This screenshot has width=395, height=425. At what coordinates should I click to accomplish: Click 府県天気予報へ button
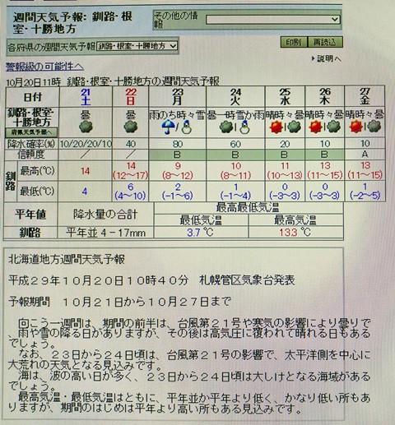click(x=31, y=132)
